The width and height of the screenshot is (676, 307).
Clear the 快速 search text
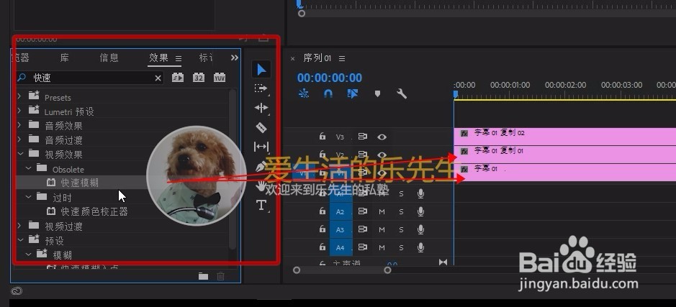point(158,78)
